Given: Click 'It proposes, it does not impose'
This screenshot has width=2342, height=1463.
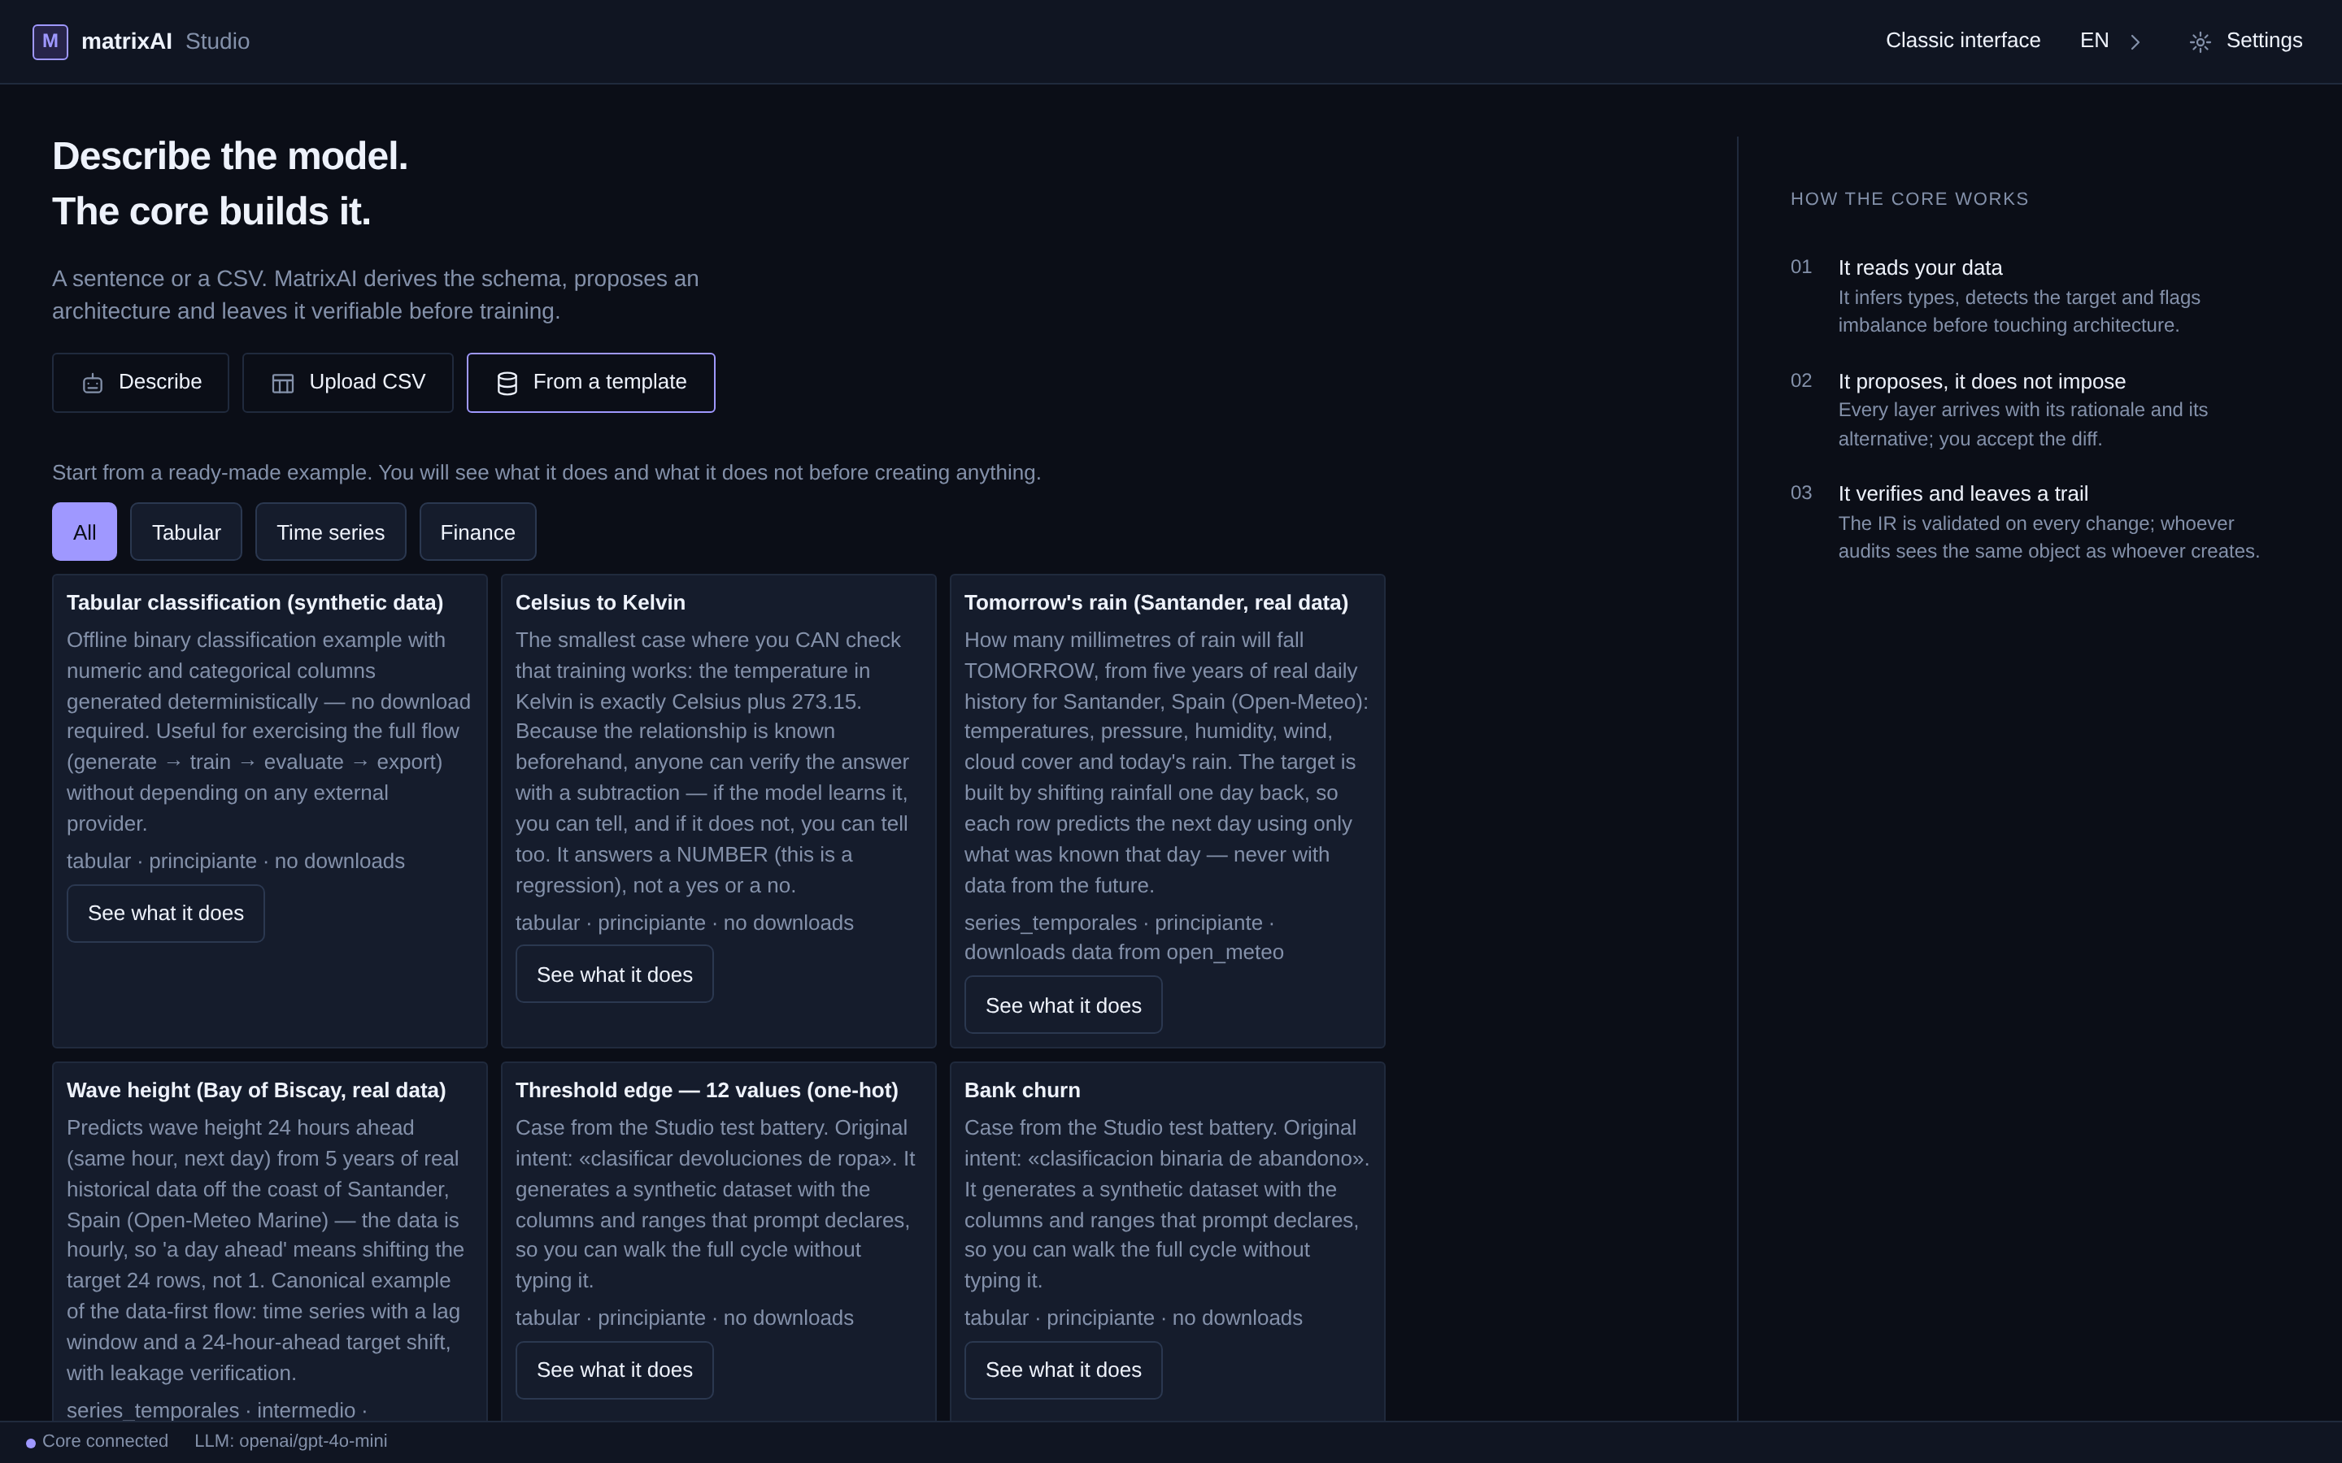Looking at the screenshot, I should pos(1982,382).
